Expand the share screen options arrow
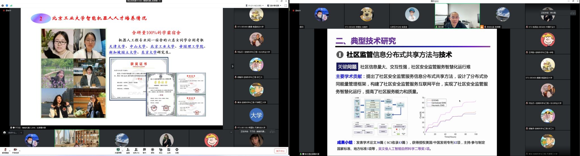The height and width of the screenshot is (156, 580). pyautogui.click(x=122, y=150)
